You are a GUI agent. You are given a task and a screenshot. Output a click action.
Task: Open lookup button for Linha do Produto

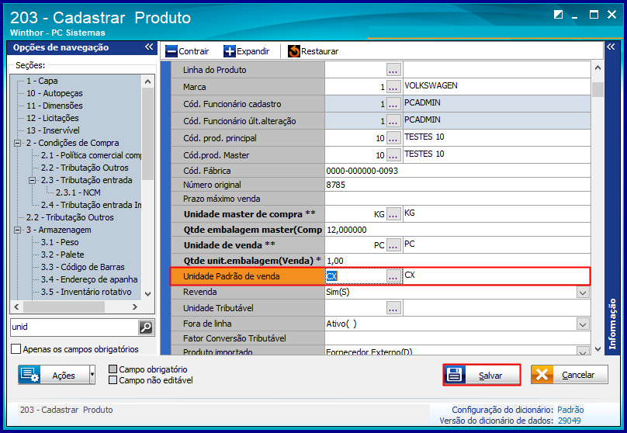(x=393, y=70)
